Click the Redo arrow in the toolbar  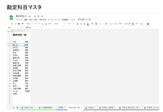point(16,24)
